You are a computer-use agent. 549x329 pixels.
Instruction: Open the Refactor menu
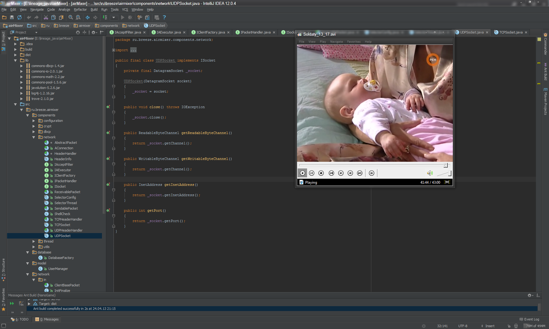pos(80,9)
